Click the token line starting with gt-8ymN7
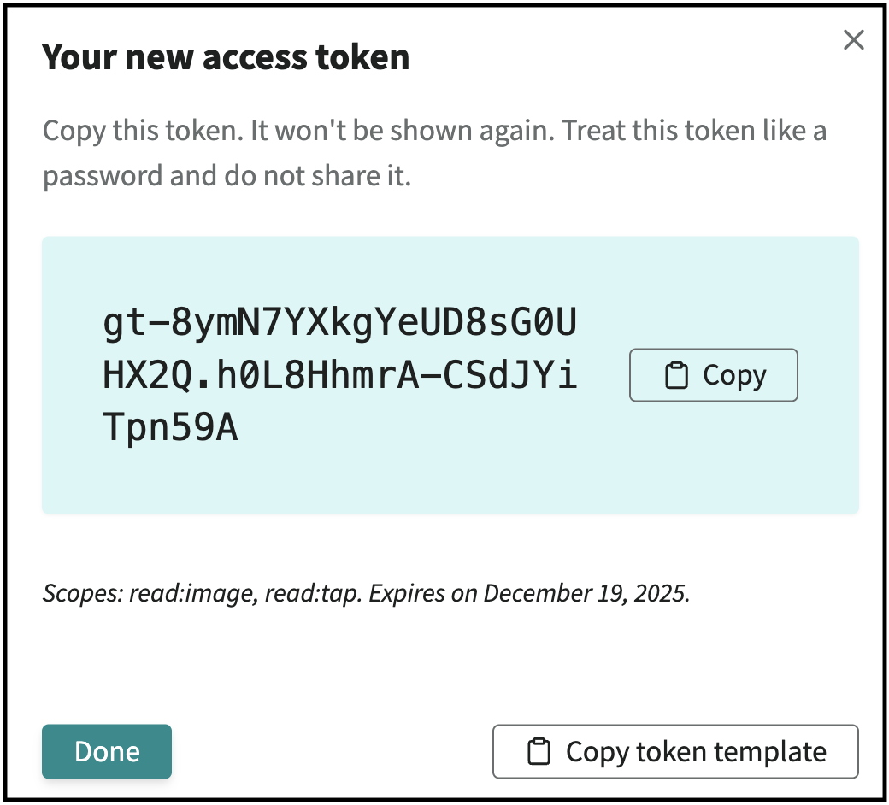Image resolution: width=889 pixels, height=805 pixels. point(340,324)
